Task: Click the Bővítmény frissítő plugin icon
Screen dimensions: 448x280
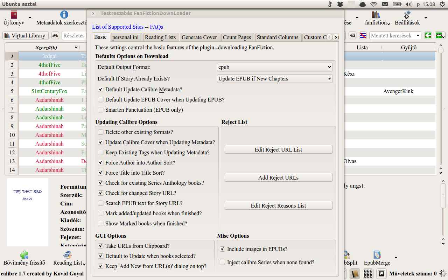Action: click(24, 255)
